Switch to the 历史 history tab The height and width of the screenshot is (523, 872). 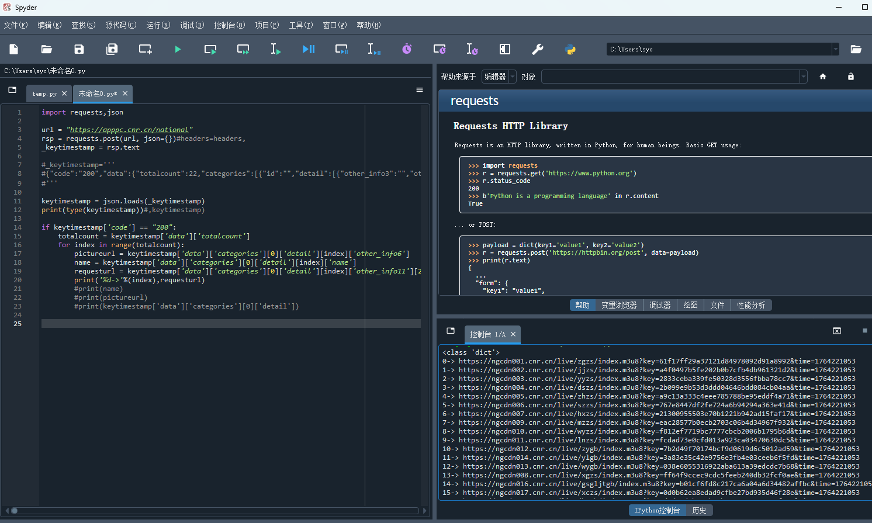(699, 510)
